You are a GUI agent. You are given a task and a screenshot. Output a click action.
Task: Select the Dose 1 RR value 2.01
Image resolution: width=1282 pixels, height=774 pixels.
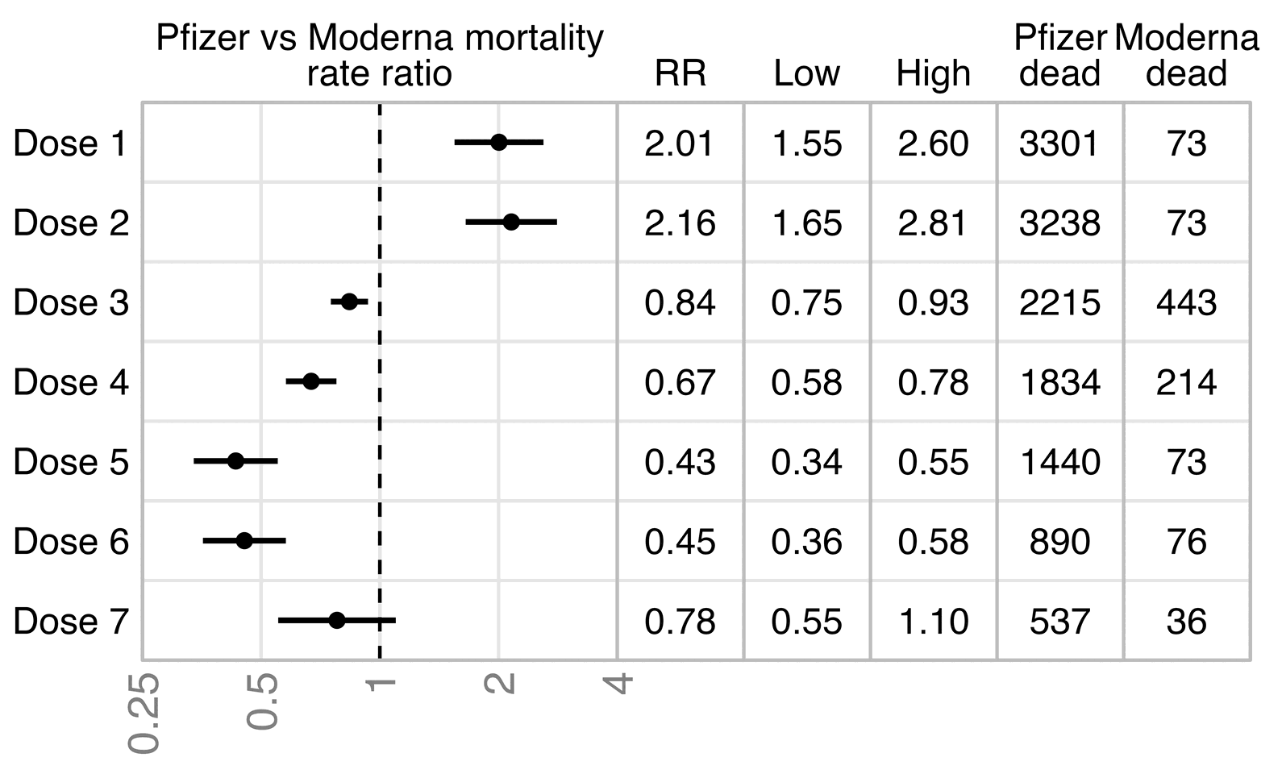[680, 144]
